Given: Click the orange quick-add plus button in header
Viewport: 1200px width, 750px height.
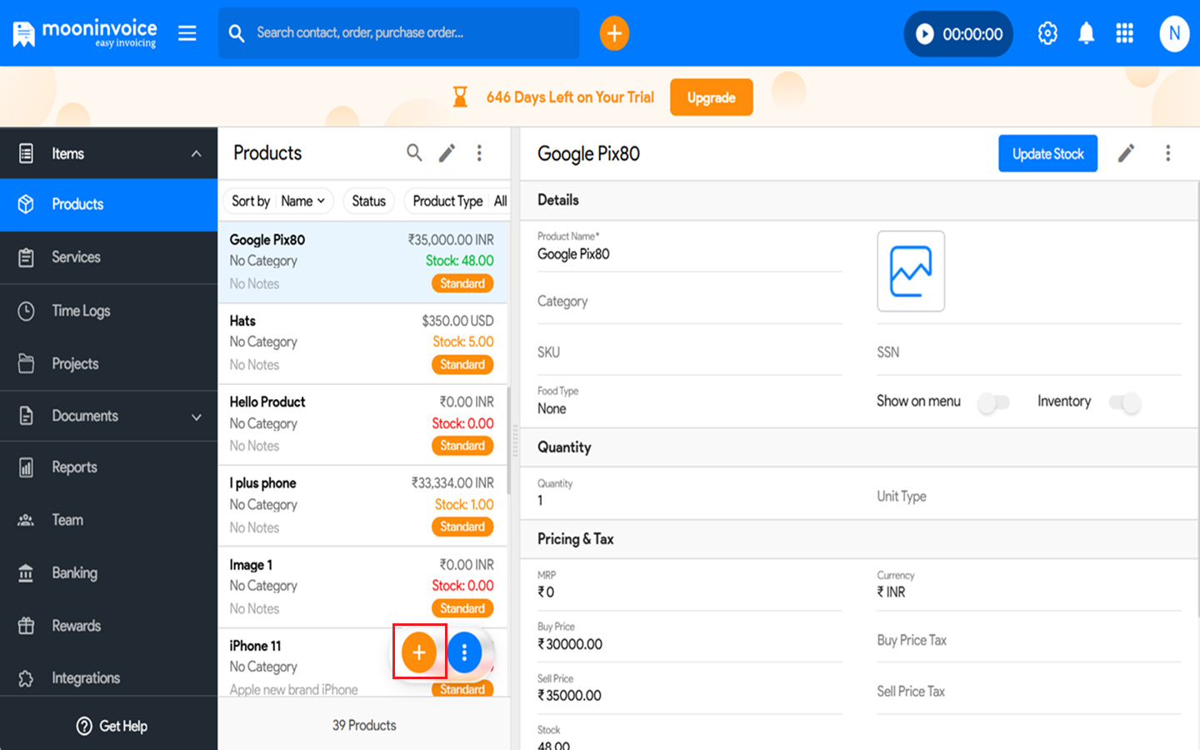Looking at the screenshot, I should click(x=614, y=33).
